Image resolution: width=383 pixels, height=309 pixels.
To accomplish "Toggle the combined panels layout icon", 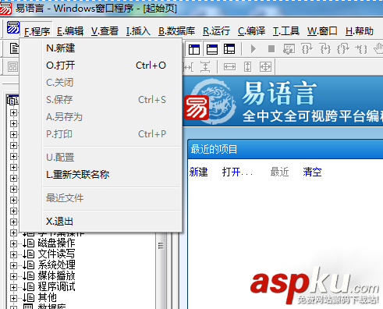I will coord(229,49).
